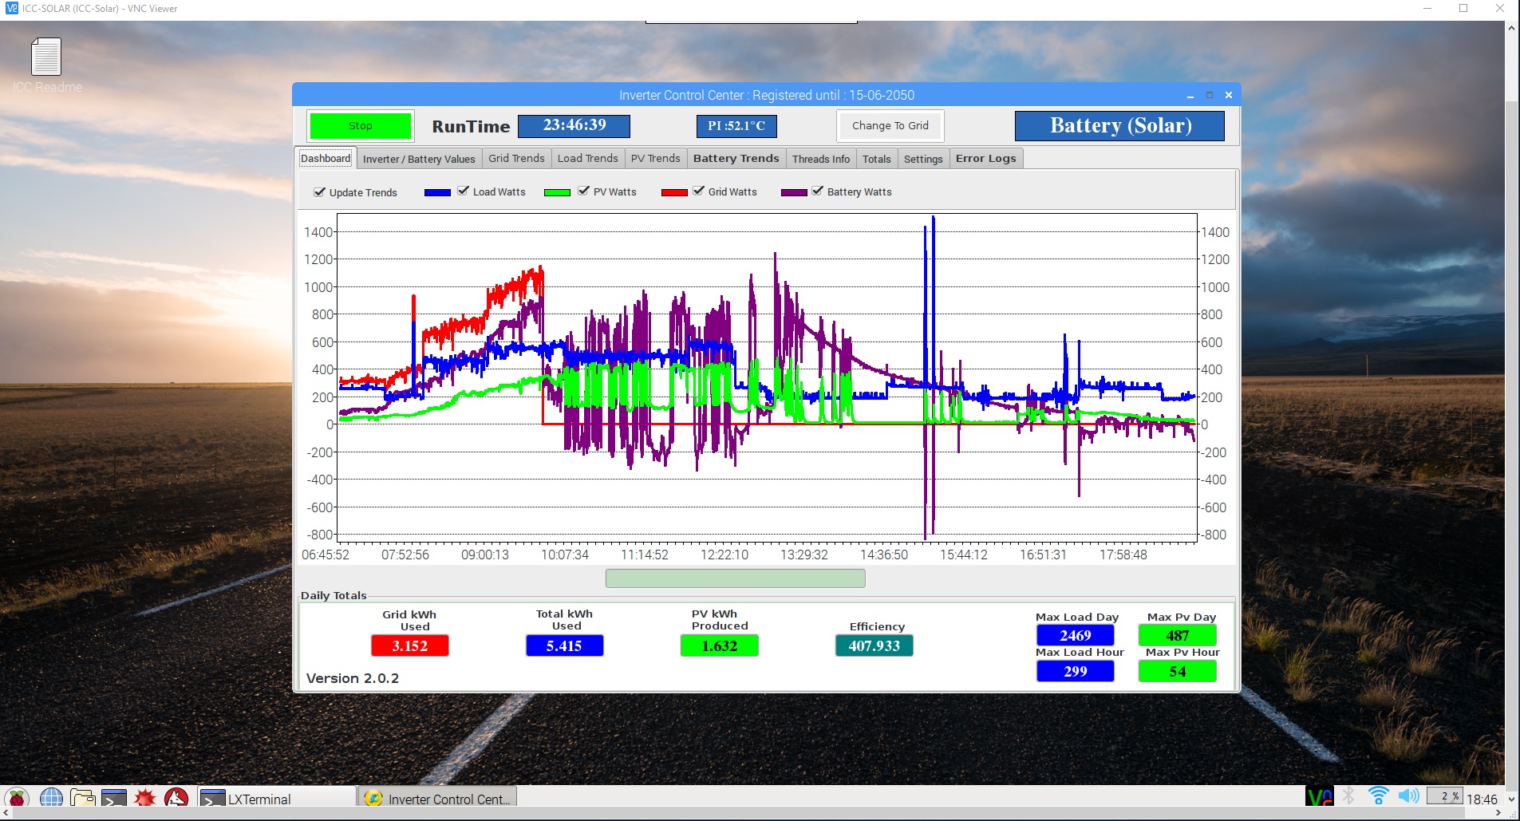The height and width of the screenshot is (821, 1520).
Task: Hide the Battery Watts trend line
Action: (x=817, y=191)
